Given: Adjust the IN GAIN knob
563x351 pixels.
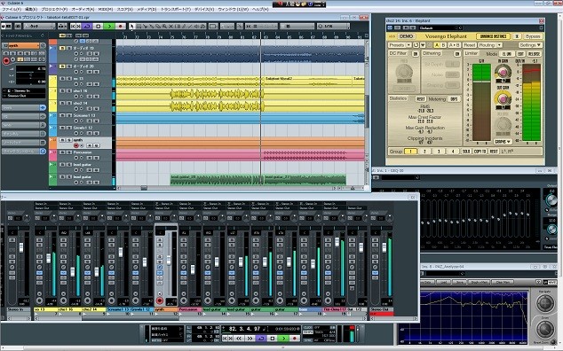Looking at the screenshot, I should (503, 72).
